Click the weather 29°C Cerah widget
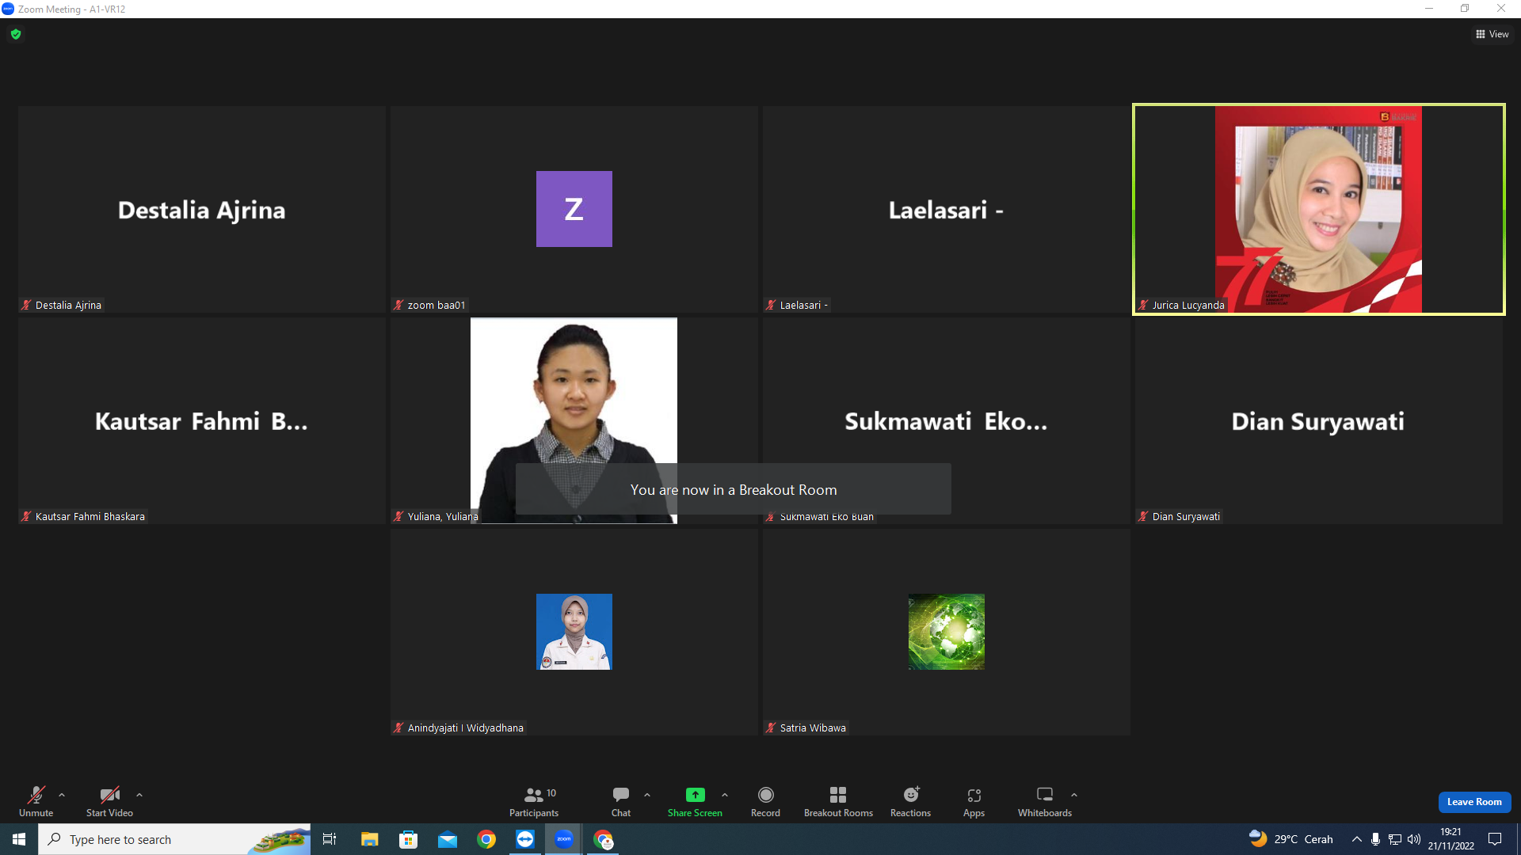The image size is (1521, 855). pos(1291,839)
